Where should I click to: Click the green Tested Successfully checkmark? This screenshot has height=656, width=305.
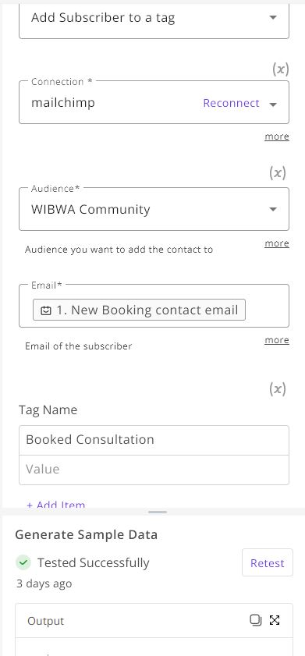coord(23,562)
